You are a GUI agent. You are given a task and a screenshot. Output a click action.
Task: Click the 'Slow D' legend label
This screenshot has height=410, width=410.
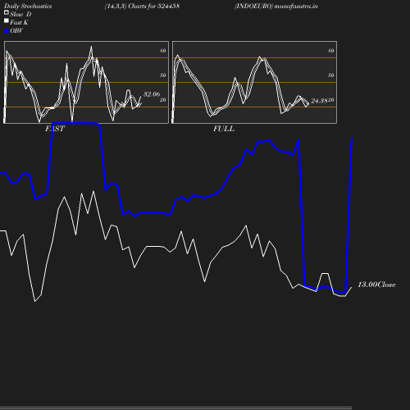[20, 14]
